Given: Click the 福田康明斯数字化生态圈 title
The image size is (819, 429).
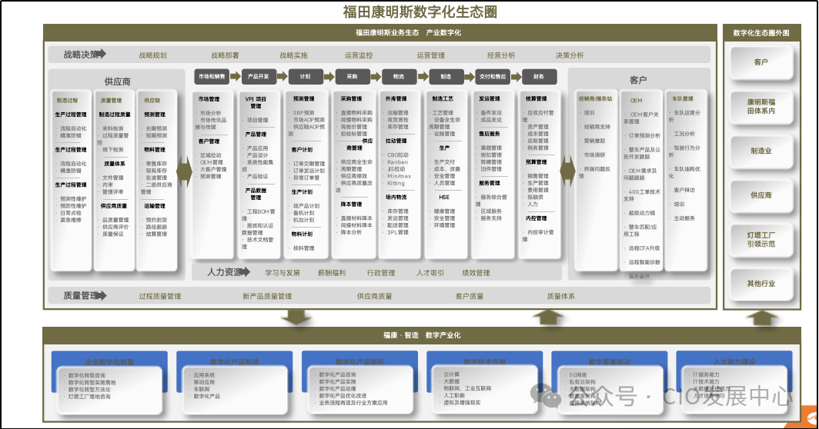Looking at the screenshot, I should coord(420,12).
